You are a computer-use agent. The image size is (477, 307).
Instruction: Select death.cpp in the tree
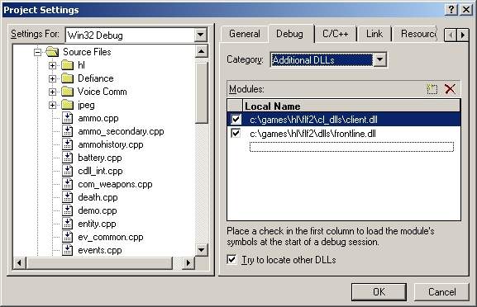click(x=98, y=198)
